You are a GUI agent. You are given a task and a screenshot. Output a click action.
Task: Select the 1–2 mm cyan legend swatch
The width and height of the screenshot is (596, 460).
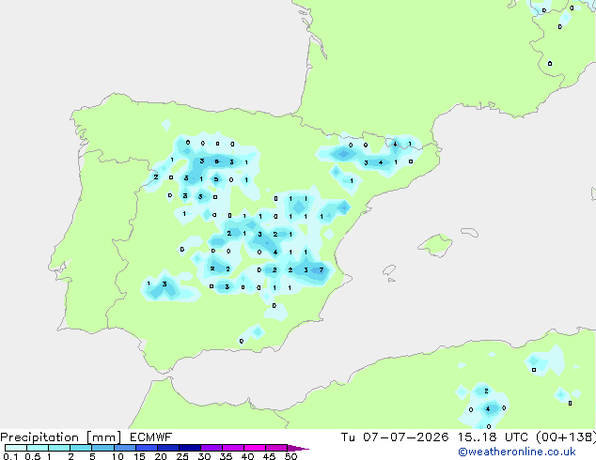point(59,448)
